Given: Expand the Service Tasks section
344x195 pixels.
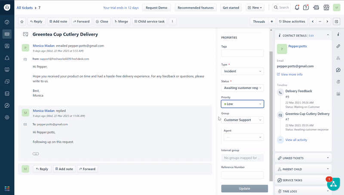Looking at the screenshot, I should [x=303, y=180].
